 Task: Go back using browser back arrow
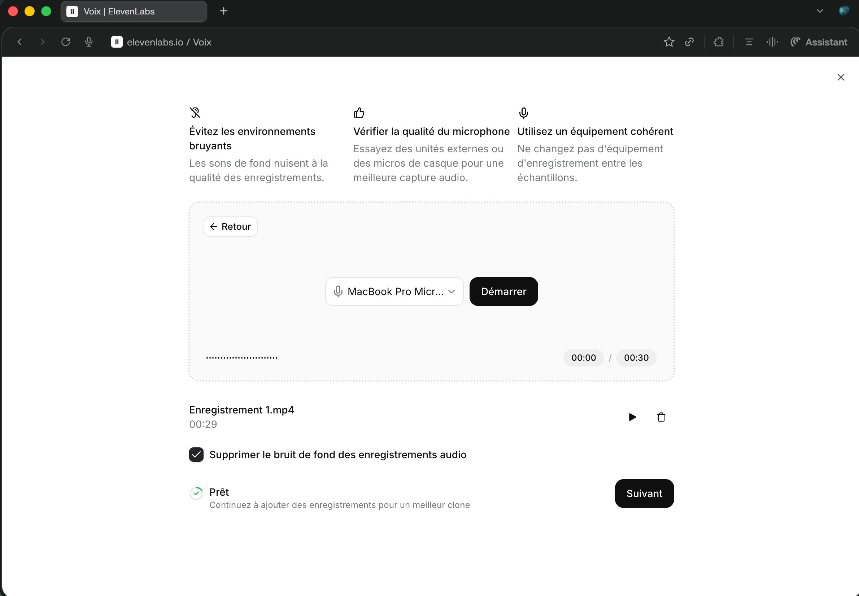coord(20,42)
